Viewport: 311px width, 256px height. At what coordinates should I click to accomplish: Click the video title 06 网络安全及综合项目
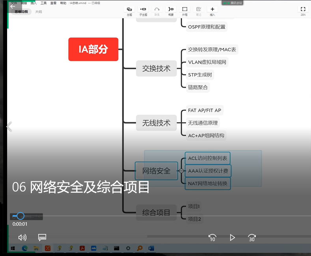tap(80, 187)
